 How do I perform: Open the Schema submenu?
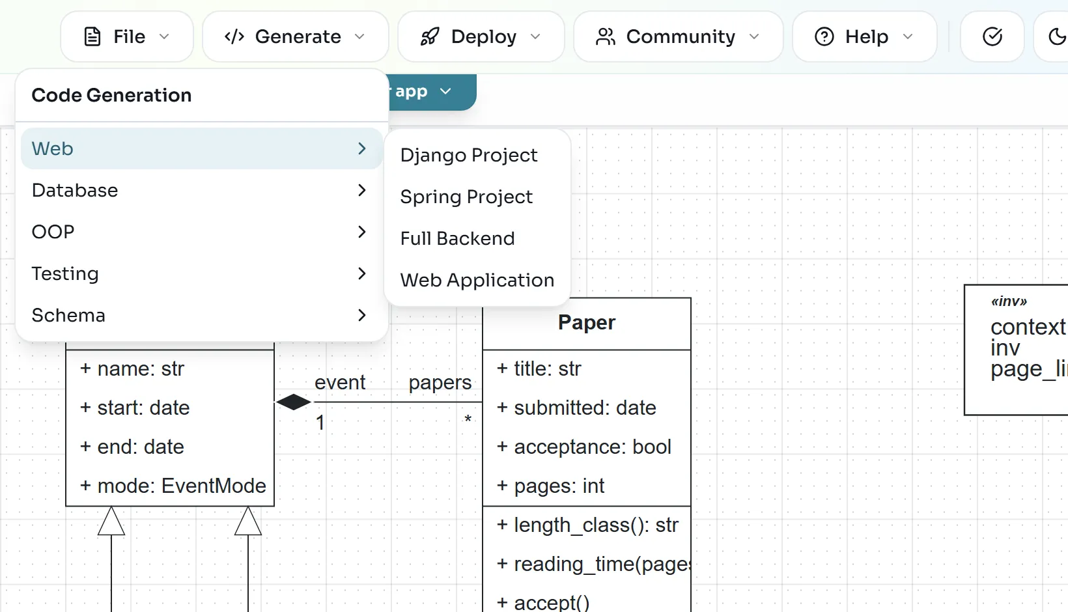[x=201, y=315]
